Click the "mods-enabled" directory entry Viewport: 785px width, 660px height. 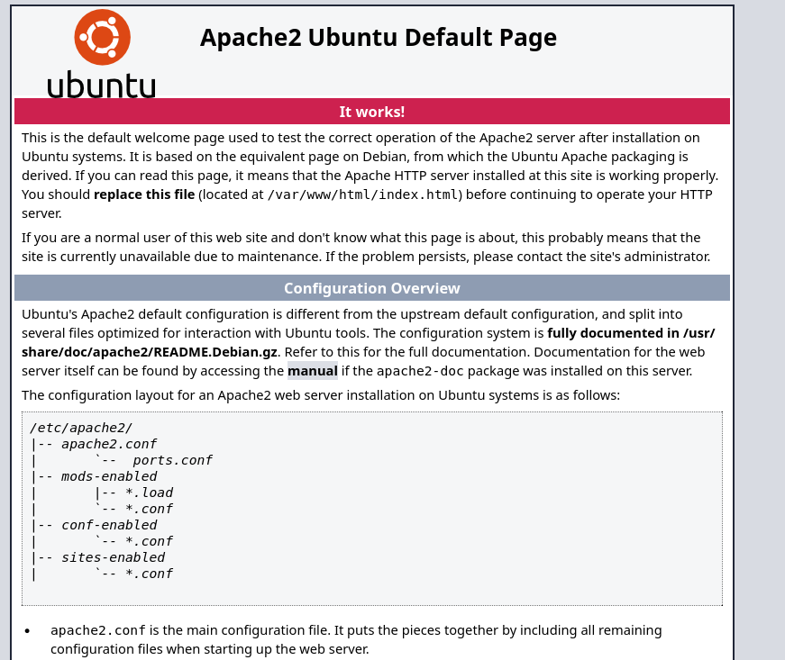(x=109, y=476)
